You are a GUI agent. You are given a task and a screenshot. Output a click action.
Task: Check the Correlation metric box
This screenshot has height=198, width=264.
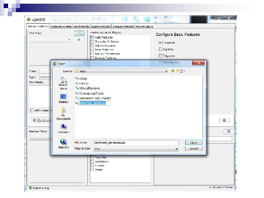click(x=92, y=161)
